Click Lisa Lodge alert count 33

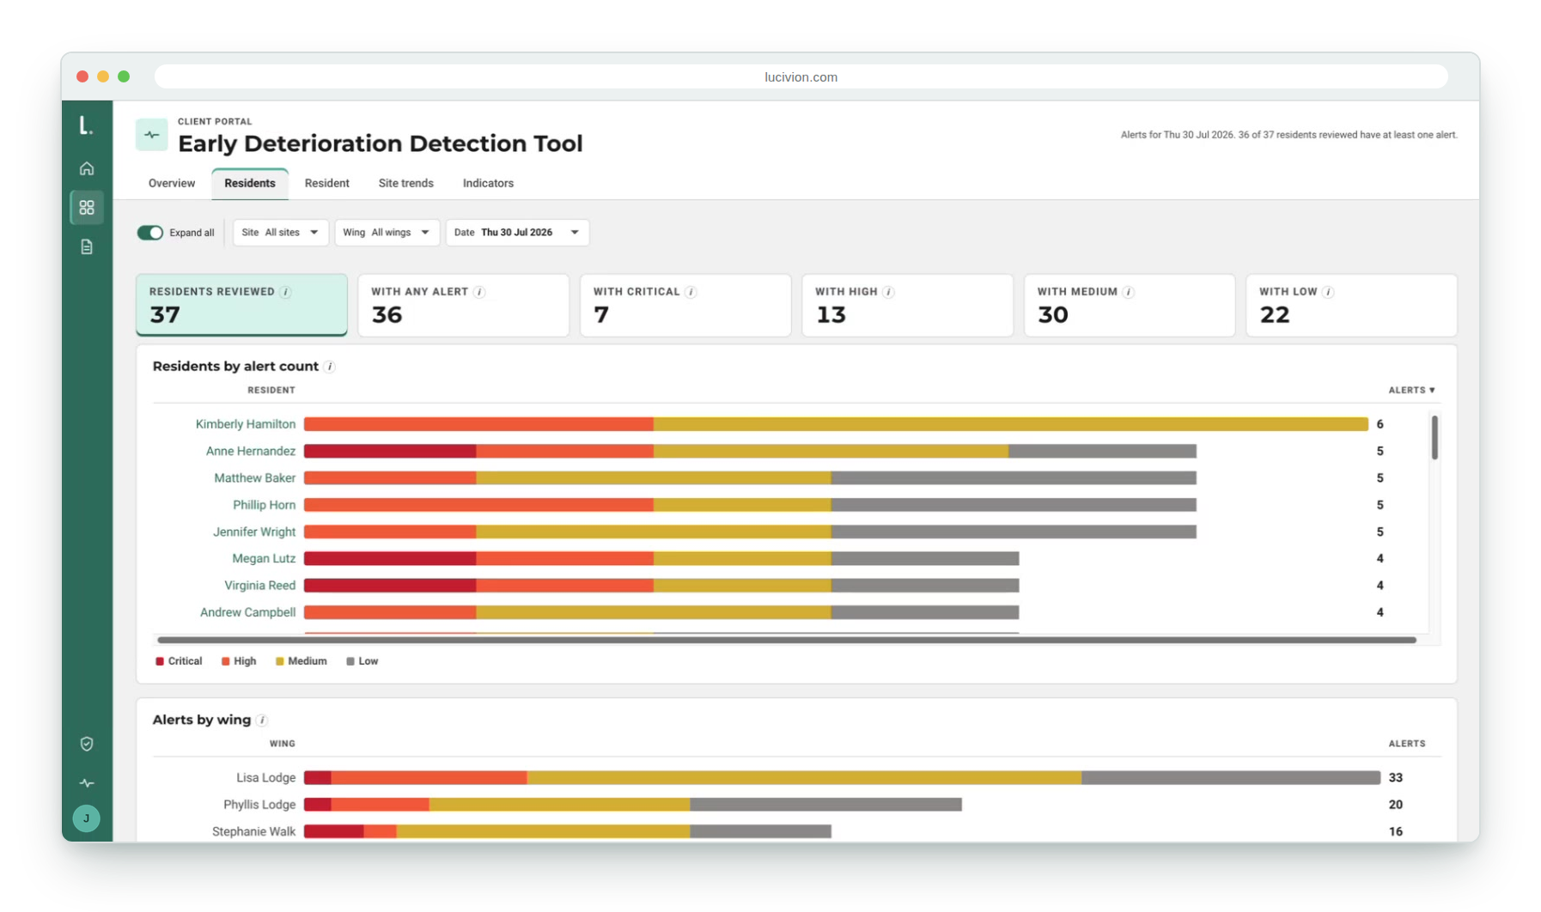(1396, 778)
